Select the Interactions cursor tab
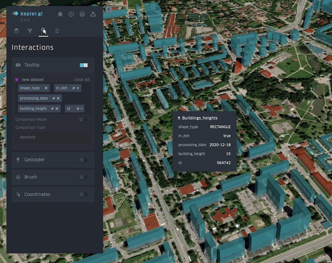 [x=43, y=31]
